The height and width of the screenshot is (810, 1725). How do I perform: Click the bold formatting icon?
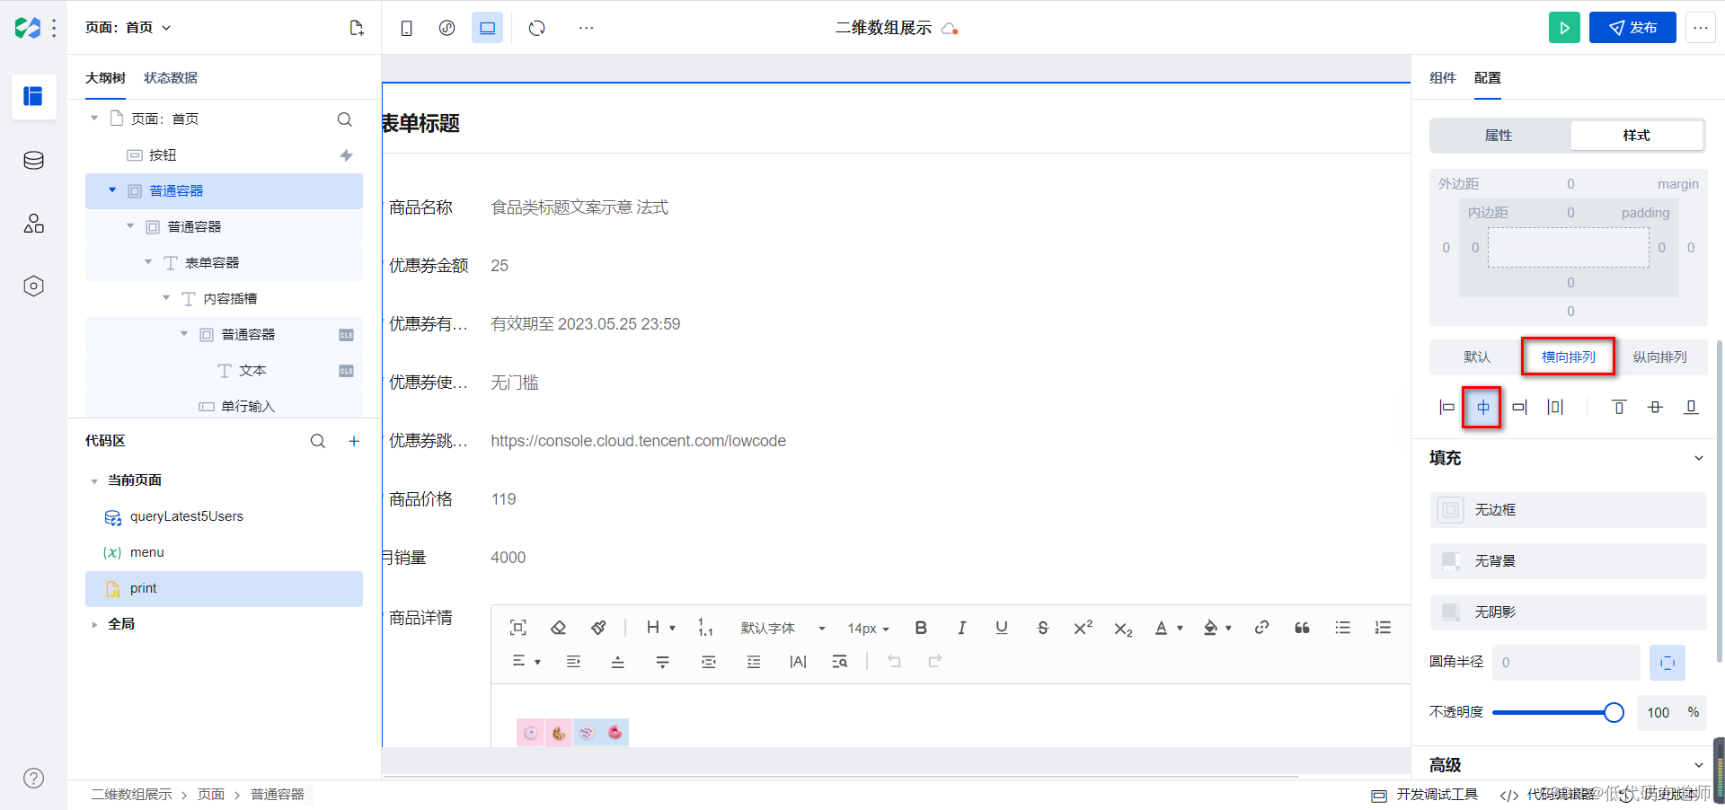921,628
